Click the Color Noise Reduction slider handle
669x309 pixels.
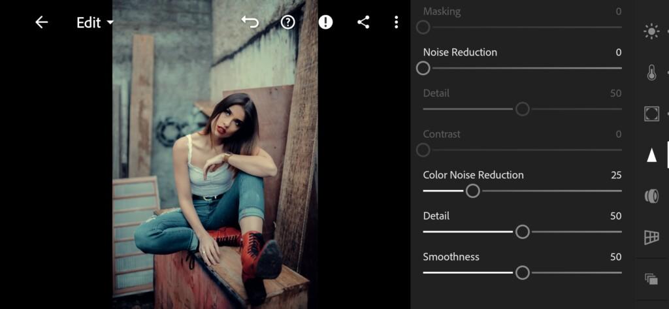pyautogui.click(x=473, y=191)
